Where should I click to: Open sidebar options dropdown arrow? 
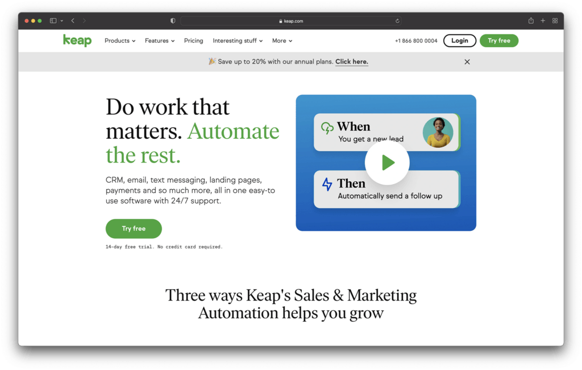[x=61, y=21]
